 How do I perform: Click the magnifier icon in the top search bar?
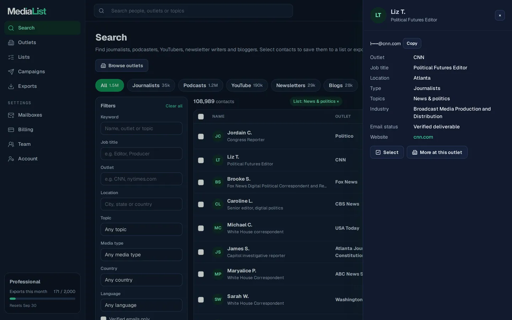[x=101, y=11]
